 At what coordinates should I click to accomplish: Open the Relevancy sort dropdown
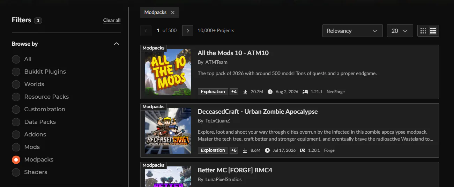click(352, 31)
